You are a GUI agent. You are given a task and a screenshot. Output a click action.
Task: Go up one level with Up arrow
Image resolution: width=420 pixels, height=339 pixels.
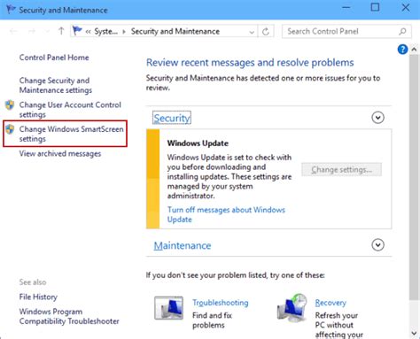coord(61,31)
